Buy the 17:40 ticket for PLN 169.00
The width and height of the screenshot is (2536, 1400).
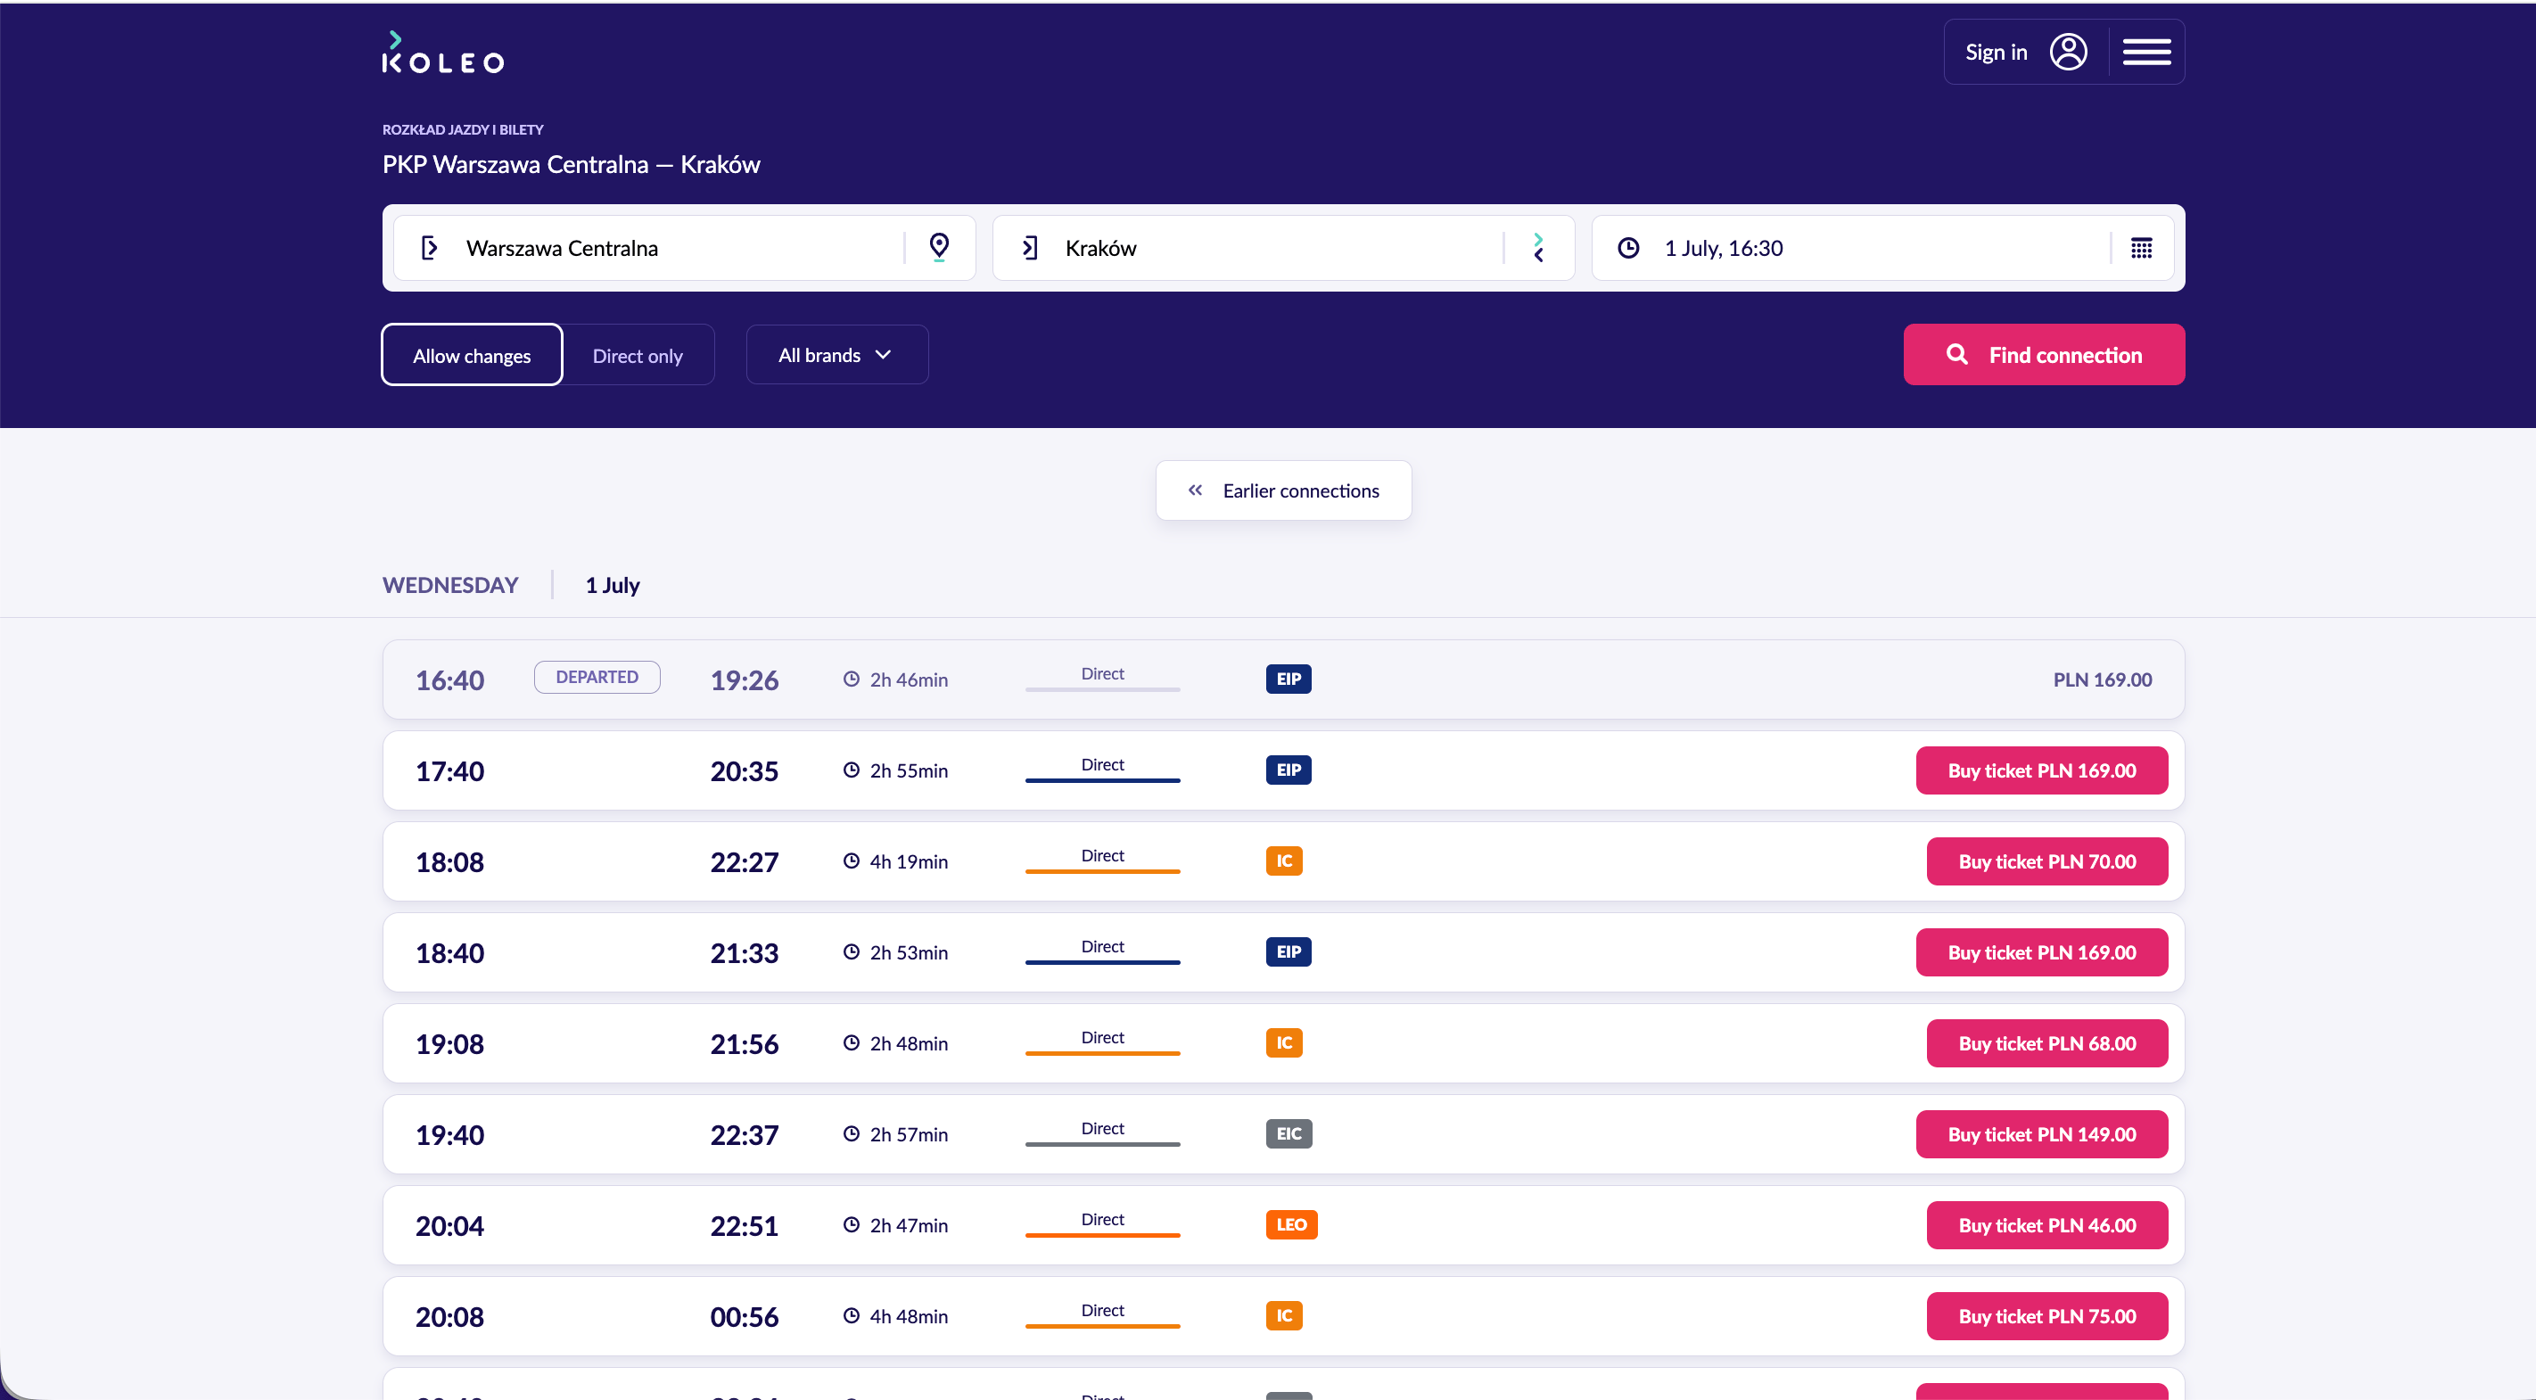pyautogui.click(x=2042, y=770)
